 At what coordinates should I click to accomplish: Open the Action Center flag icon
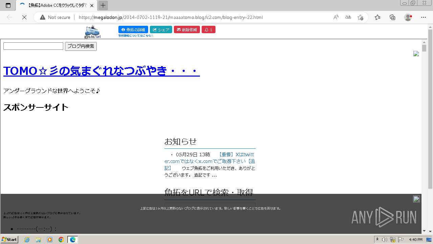coord(401,240)
